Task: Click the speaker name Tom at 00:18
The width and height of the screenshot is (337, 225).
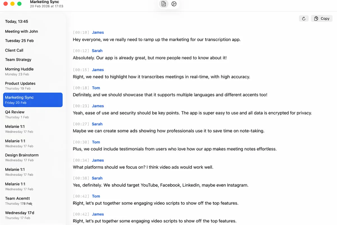Action: tap(96, 88)
